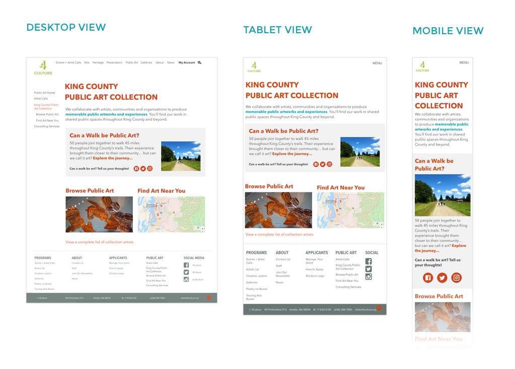
Task: Click Facebook icon in tablet walk card
Action: 316,164
